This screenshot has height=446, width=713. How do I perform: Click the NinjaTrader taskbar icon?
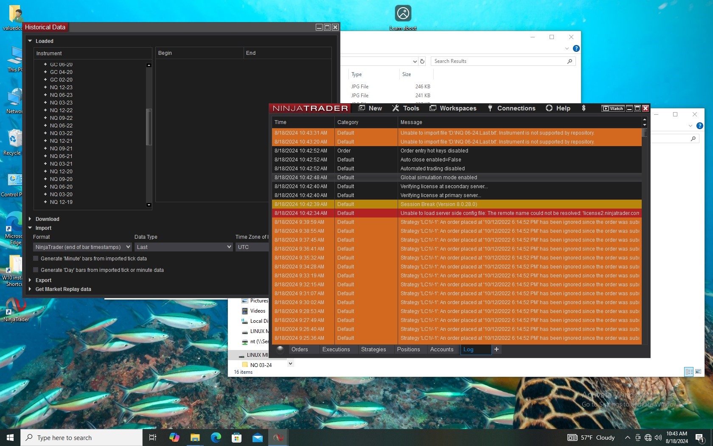click(x=278, y=438)
